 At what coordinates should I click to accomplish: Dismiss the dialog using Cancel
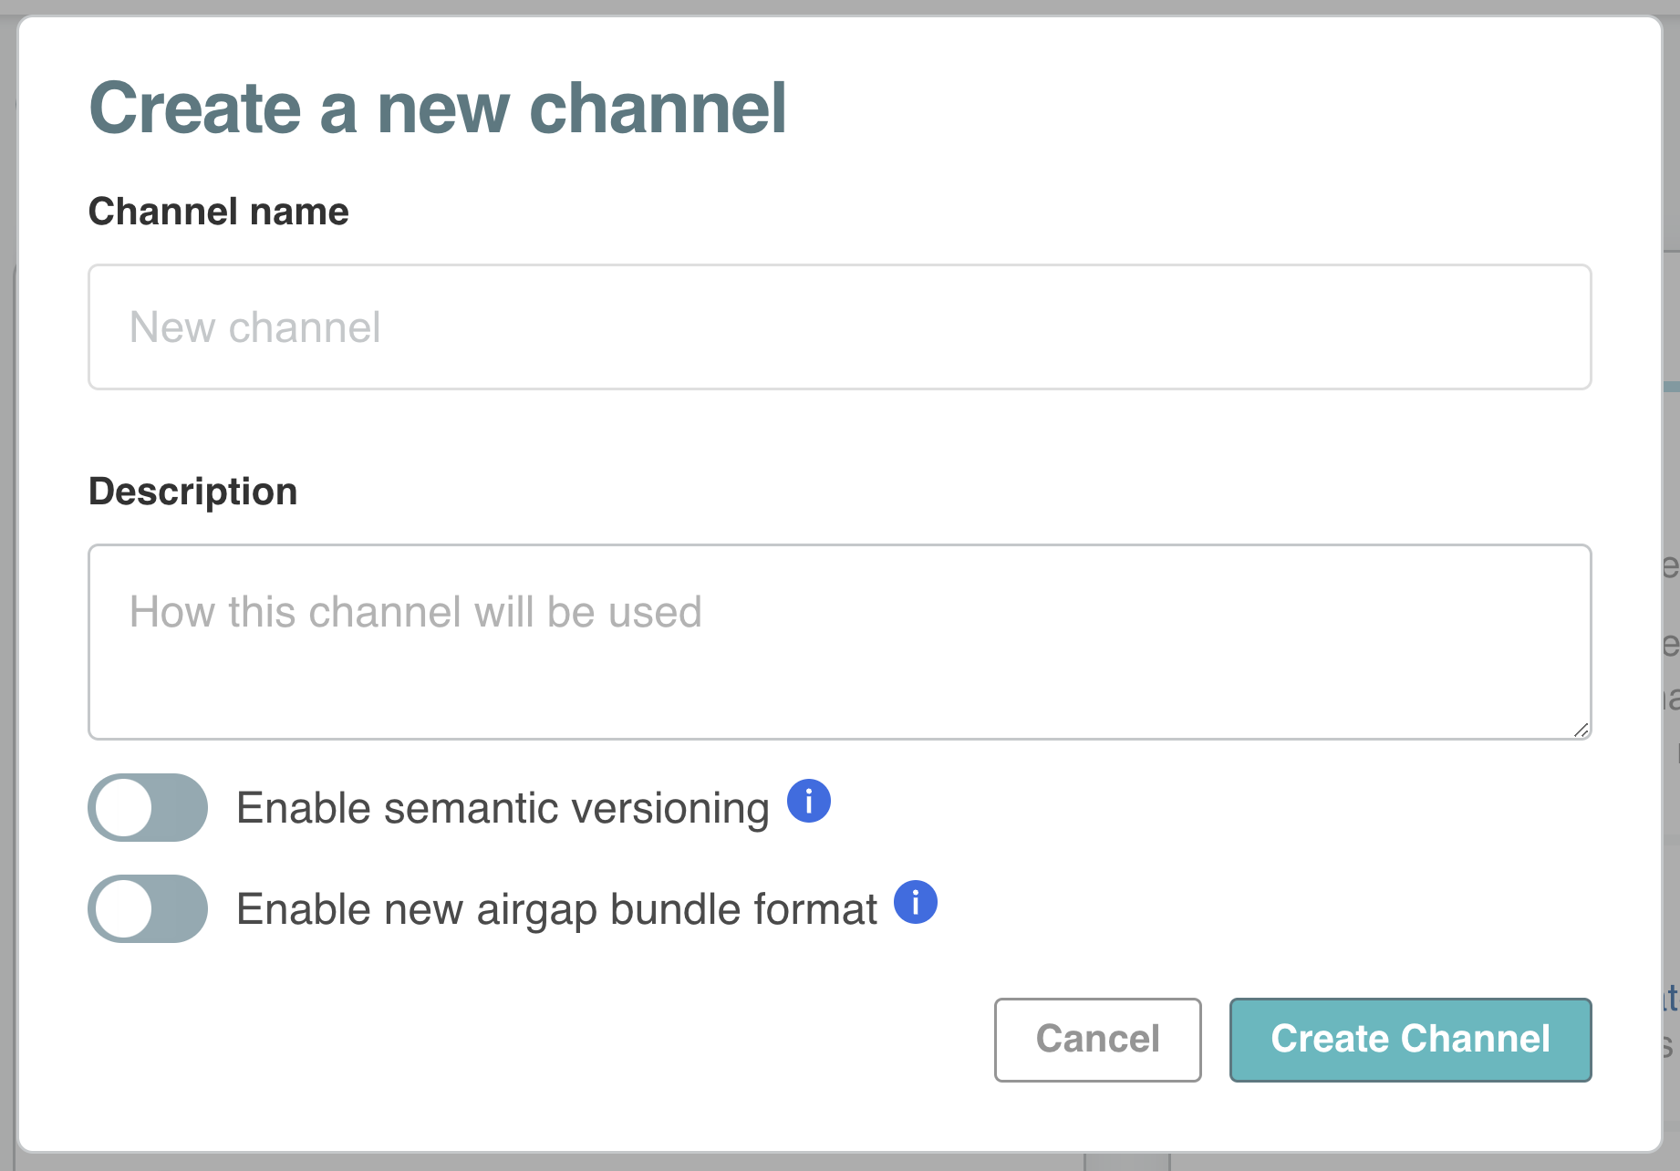tap(1097, 1040)
